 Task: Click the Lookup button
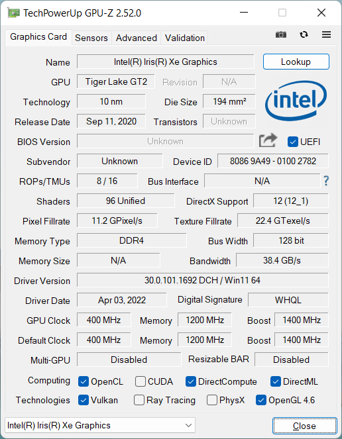[x=296, y=62]
